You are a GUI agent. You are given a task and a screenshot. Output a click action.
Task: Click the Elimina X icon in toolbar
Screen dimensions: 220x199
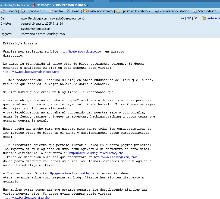pos(68,11)
